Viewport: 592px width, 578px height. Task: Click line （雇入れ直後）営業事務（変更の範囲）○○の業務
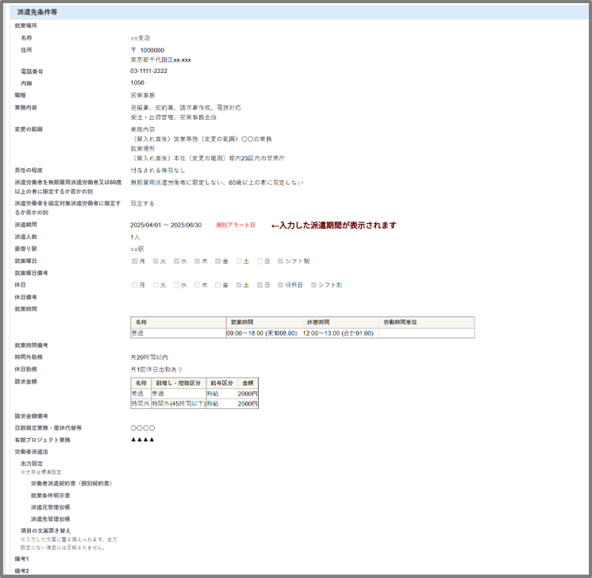pos(201,139)
